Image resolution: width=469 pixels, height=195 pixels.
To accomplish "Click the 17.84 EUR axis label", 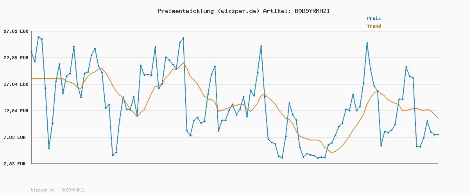I will (16, 84).
